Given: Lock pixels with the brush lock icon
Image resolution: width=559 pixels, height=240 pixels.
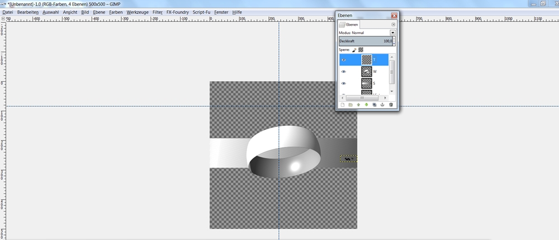Looking at the screenshot, I should coord(354,50).
